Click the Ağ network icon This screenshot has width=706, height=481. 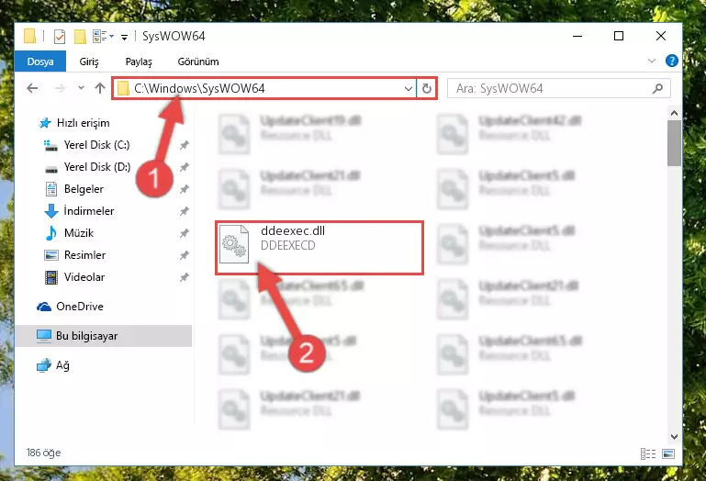point(44,365)
